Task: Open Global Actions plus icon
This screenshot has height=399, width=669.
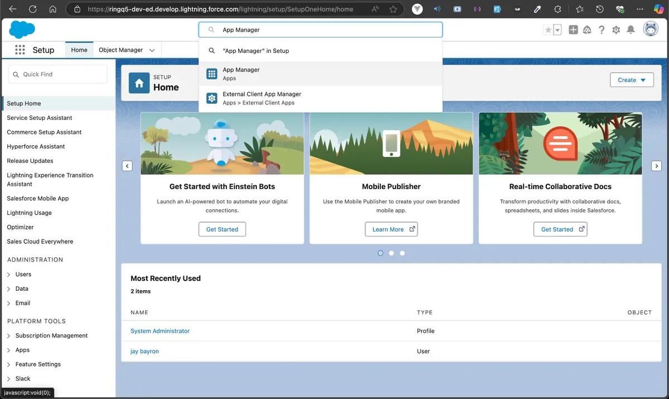Action: (x=573, y=30)
